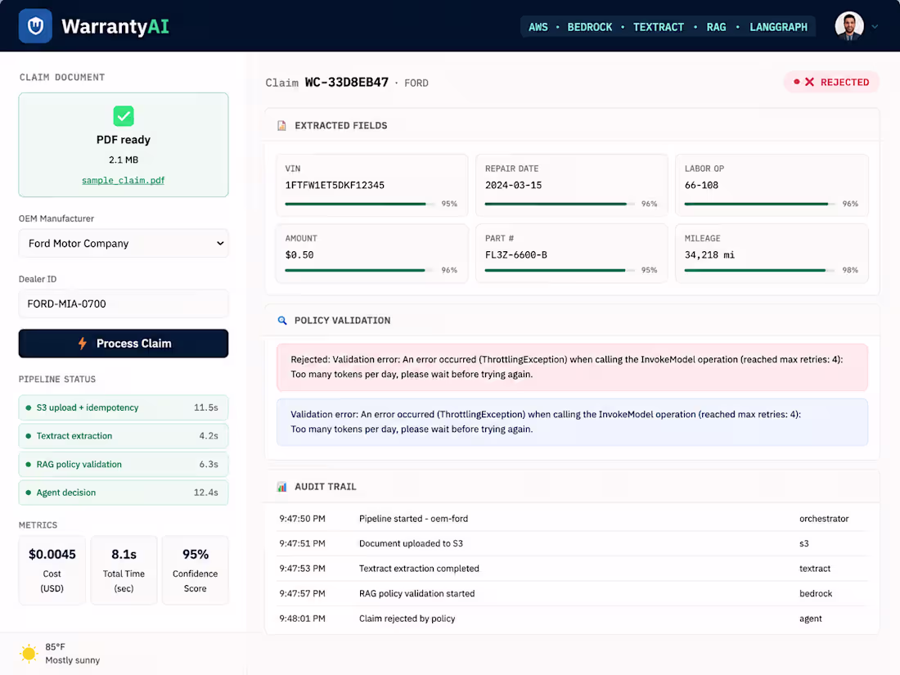Select the BEDROCK tag in header
This screenshot has height=675, width=900.
coord(589,27)
